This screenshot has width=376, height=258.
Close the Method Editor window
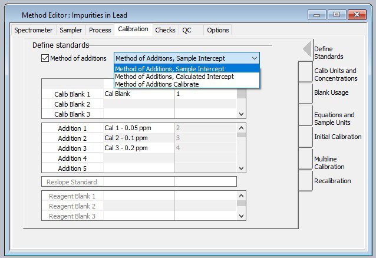357,15
